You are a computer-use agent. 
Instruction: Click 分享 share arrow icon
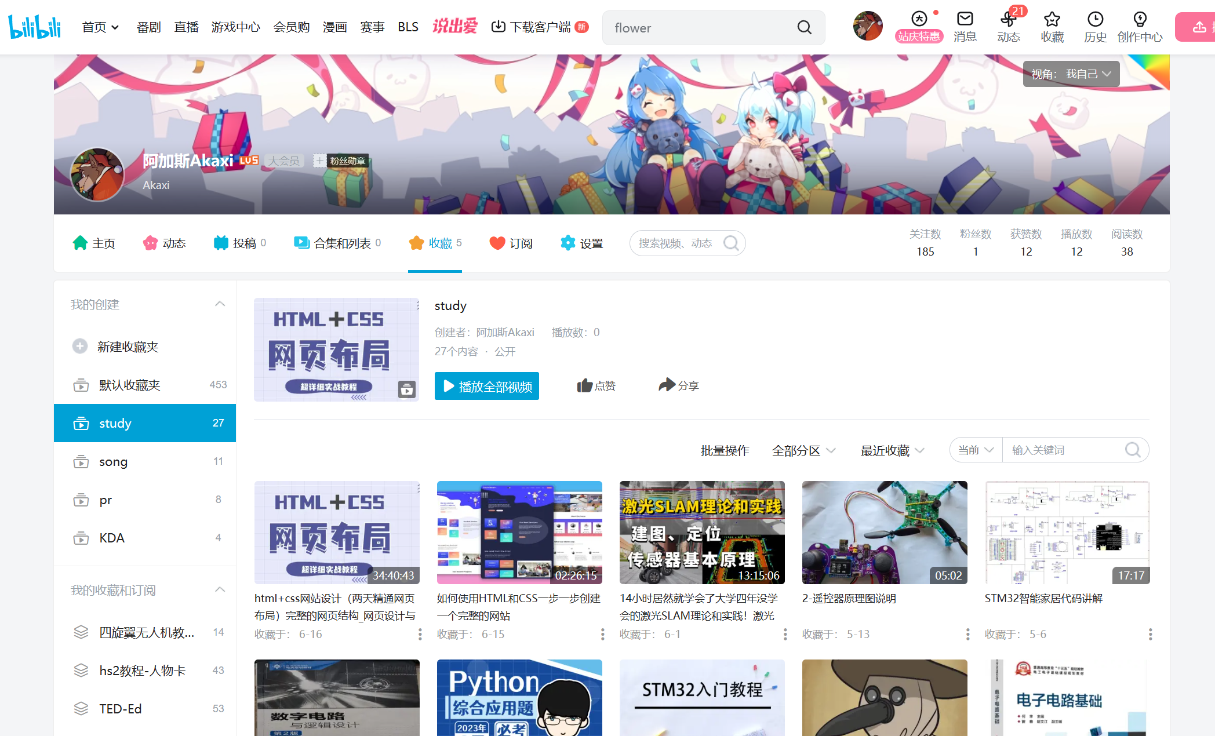coord(667,385)
